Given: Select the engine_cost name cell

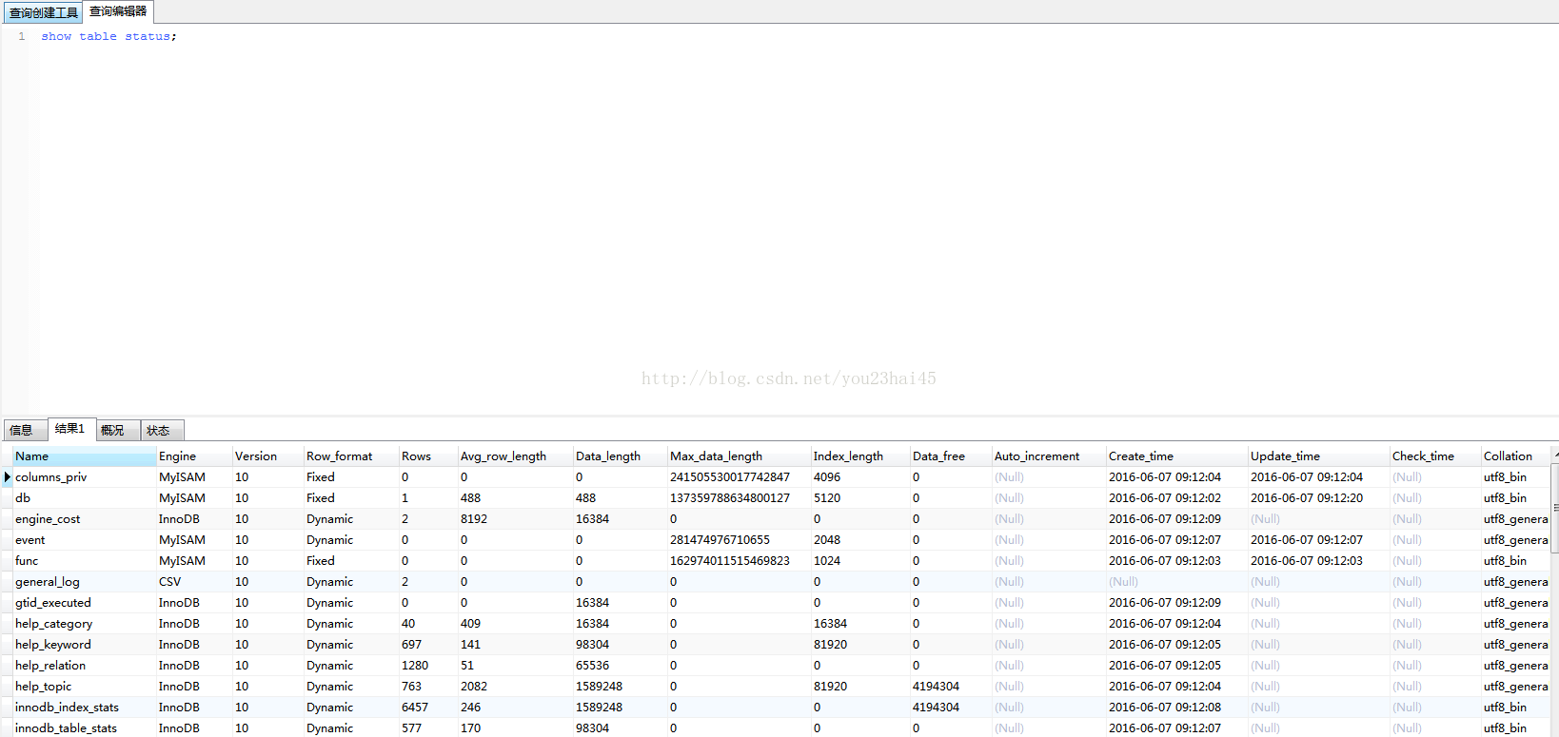Looking at the screenshot, I should [84, 519].
